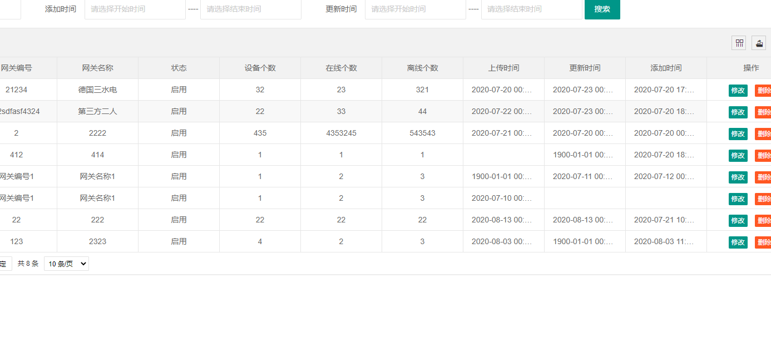This screenshot has width=771, height=337.
Task: Click the 添加时间 end date field
Action: 250,9
